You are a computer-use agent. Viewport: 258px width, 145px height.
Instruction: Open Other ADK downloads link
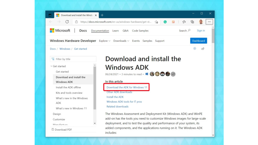click(119, 92)
